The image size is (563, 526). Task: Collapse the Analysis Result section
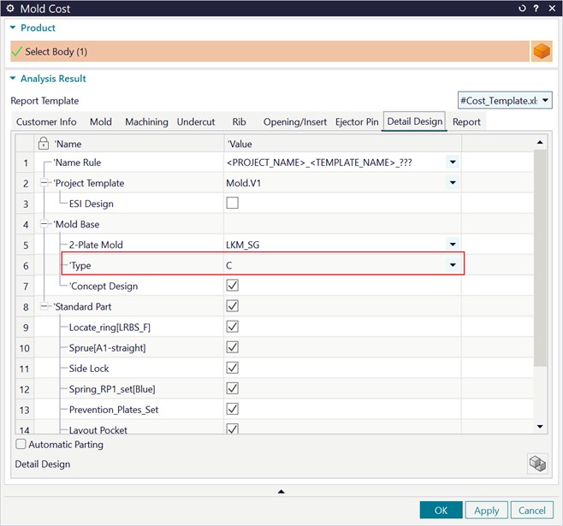[x=13, y=78]
